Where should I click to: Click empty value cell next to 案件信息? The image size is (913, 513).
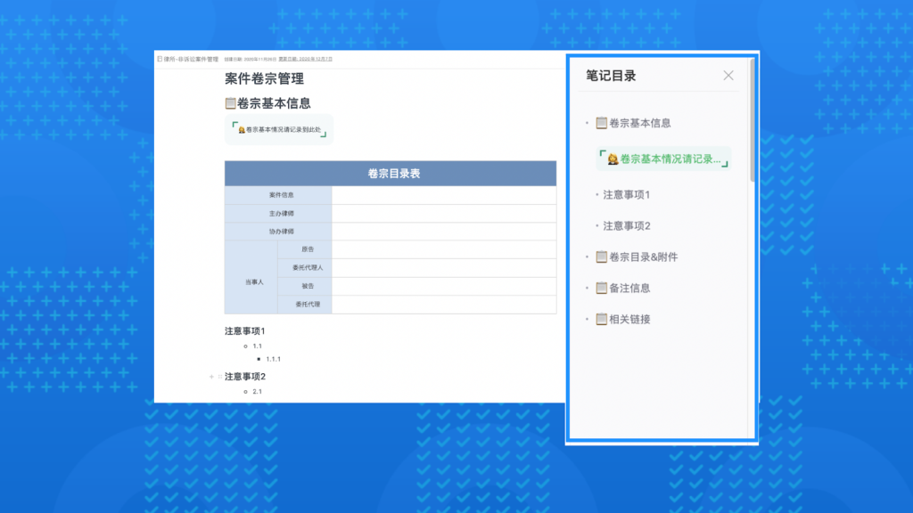(x=444, y=195)
